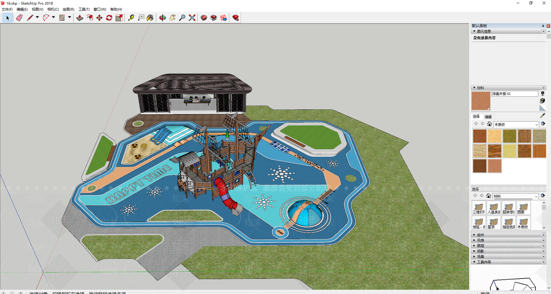Activate the Push/Pull tool

tap(80, 18)
